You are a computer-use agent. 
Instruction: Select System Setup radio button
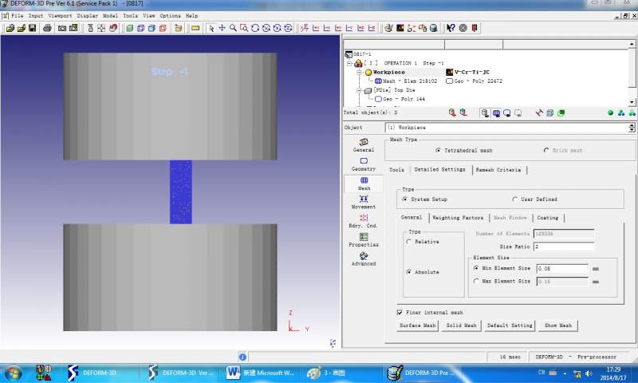[405, 199]
